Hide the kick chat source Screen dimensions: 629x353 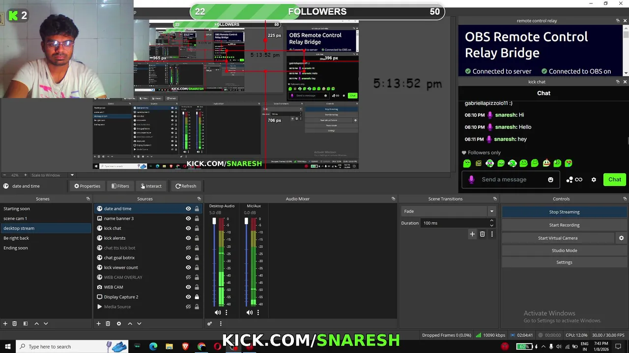pos(188,228)
